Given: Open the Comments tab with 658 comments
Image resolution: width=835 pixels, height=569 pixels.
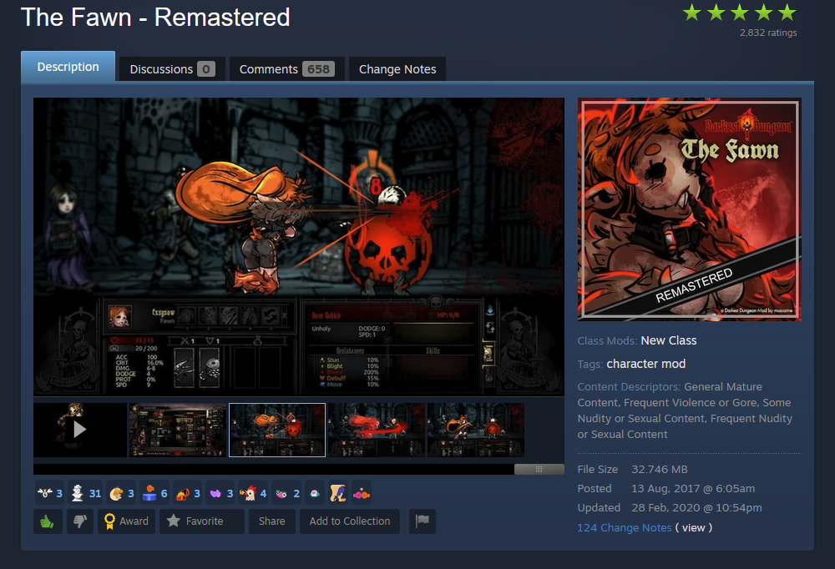Looking at the screenshot, I should [287, 69].
